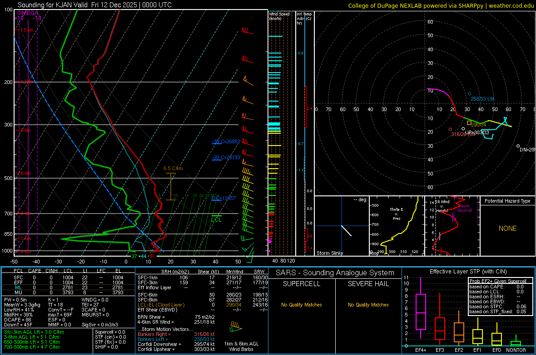
Task: Click the UP=303/33 hodograph label
Action: coord(477,132)
